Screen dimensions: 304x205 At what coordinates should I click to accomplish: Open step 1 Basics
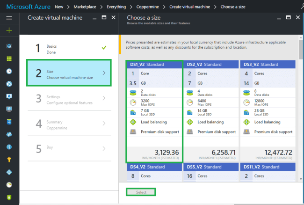click(x=69, y=48)
